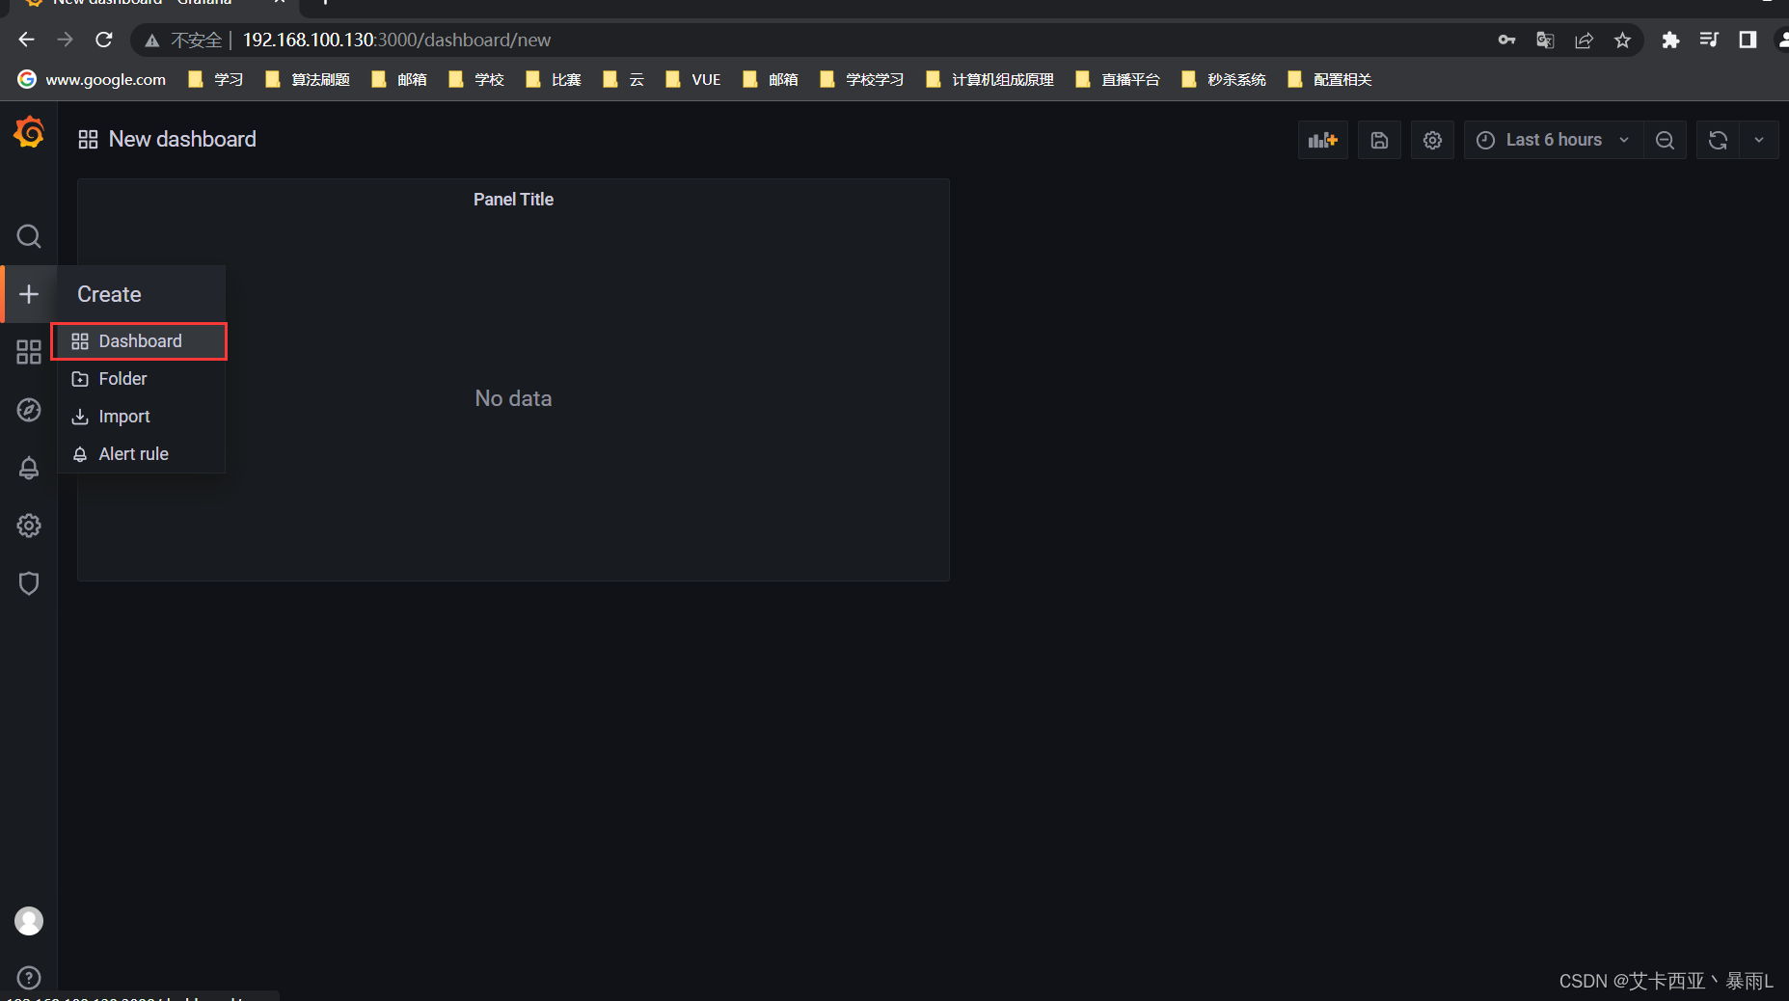The width and height of the screenshot is (1789, 1001).
Task: Open the Server Admin shield icon
Action: pos(29,583)
